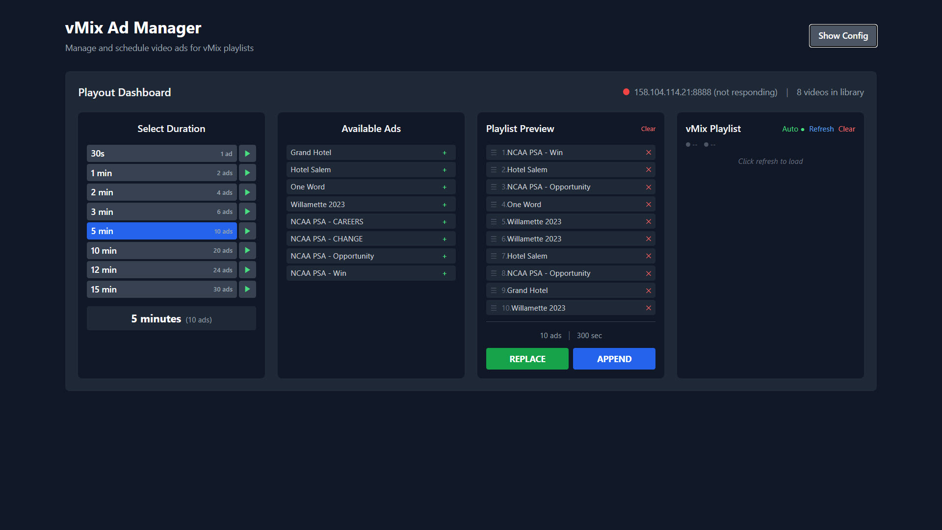The height and width of the screenshot is (530, 942).
Task: Remove Grand Hotel item 9 from preview
Action: click(648, 291)
